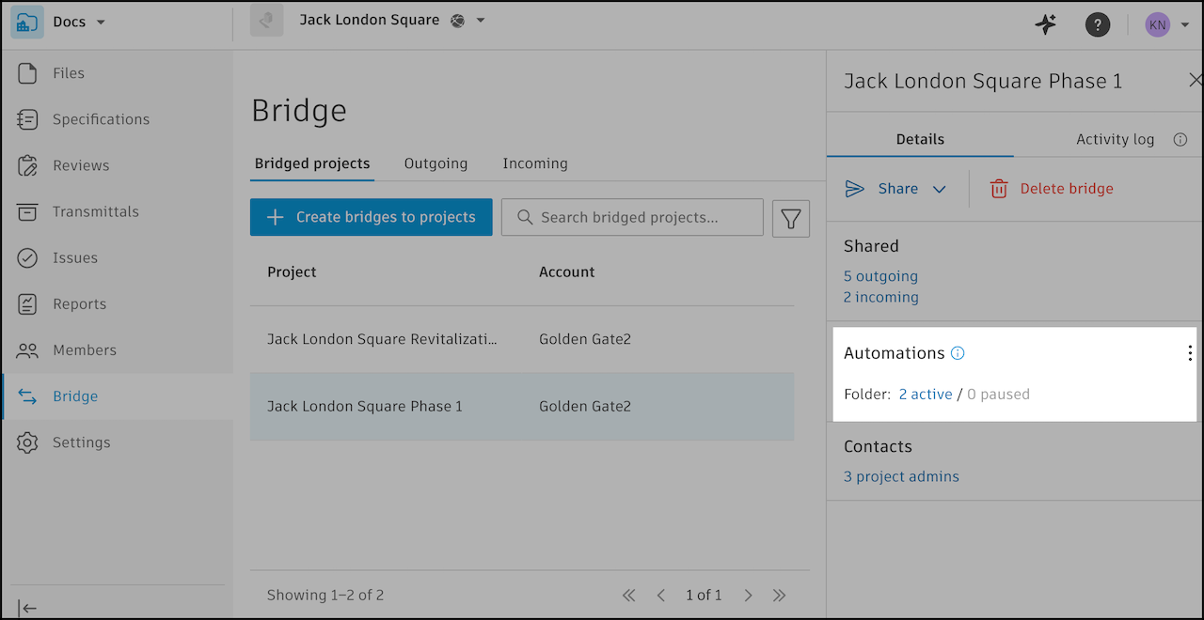The image size is (1204, 620).
Task: Open the AI assistant sparkle icon
Action: click(1046, 24)
